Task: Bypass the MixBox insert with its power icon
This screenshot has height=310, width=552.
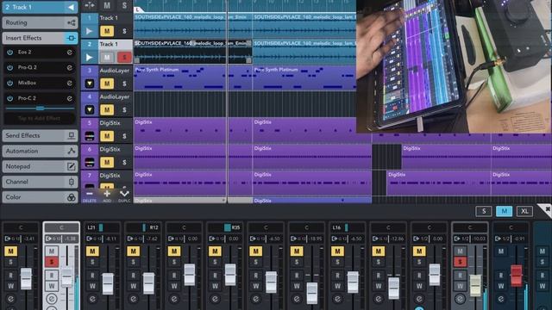Action: [x=9, y=83]
